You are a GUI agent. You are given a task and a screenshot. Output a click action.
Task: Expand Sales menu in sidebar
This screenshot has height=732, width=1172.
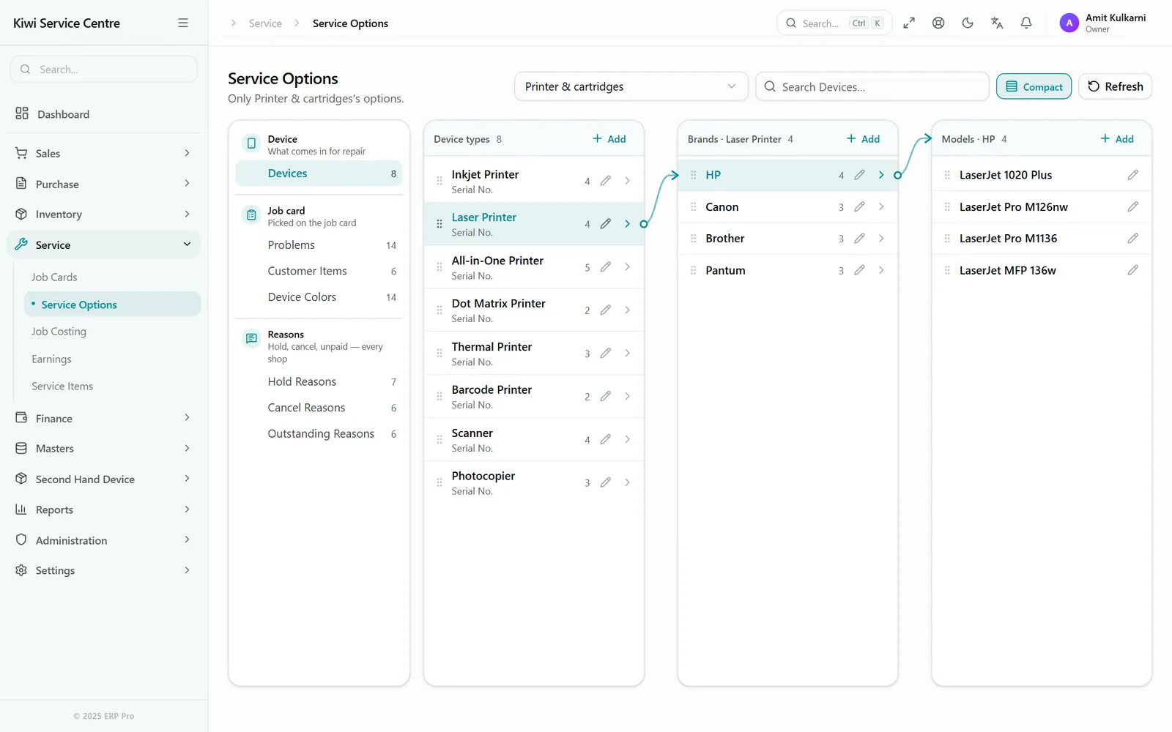click(103, 153)
